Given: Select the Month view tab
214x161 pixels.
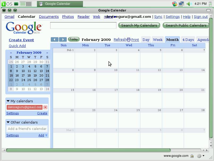Looking at the screenshot, I should (x=172, y=40).
